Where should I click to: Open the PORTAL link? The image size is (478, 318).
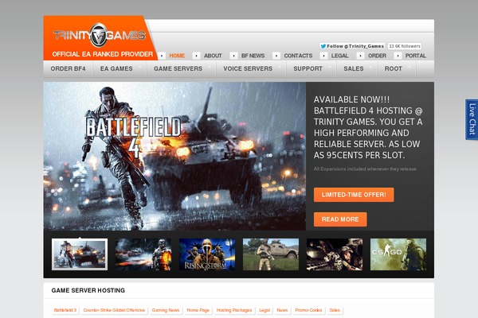[x=416, y=56]
